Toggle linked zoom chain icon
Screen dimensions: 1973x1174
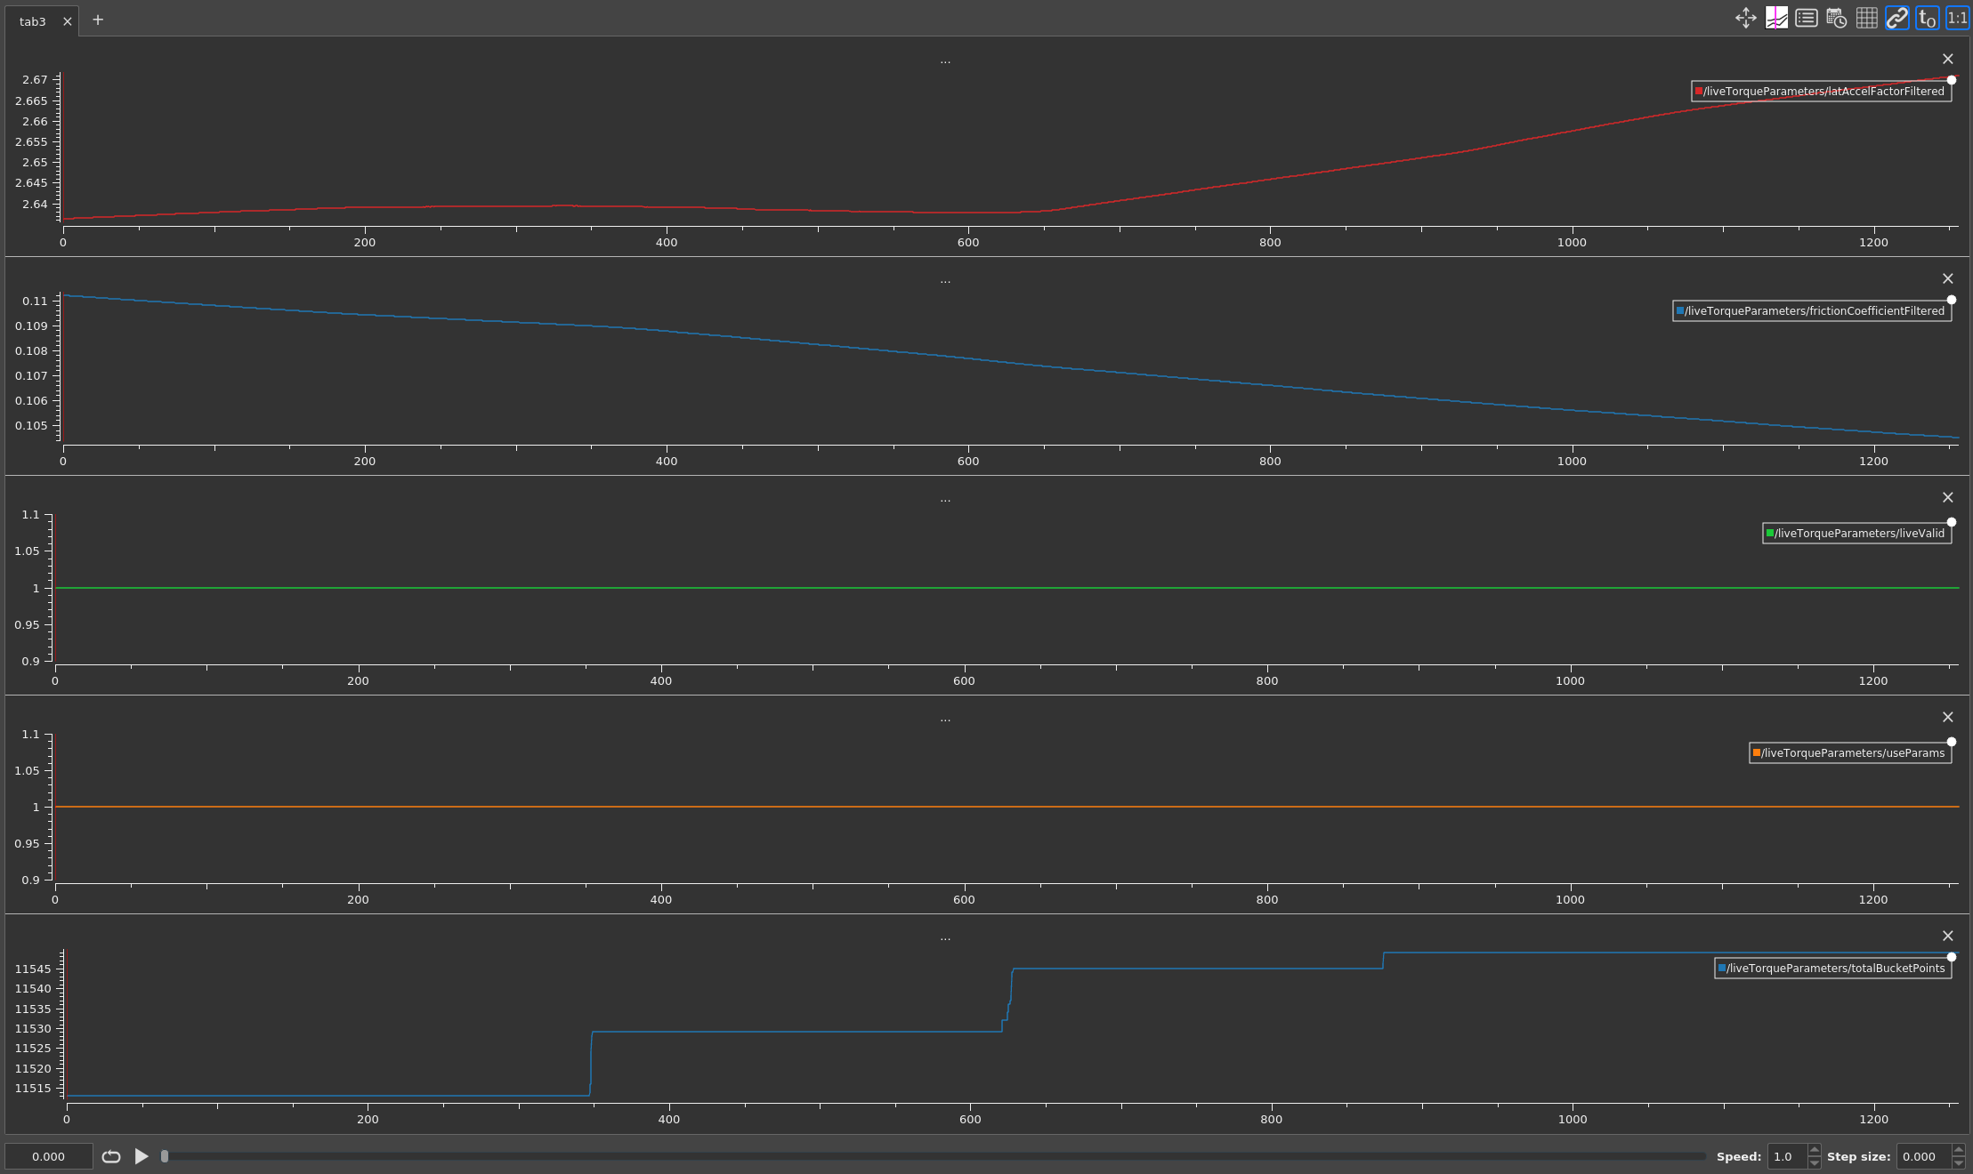click(1896, 18)
